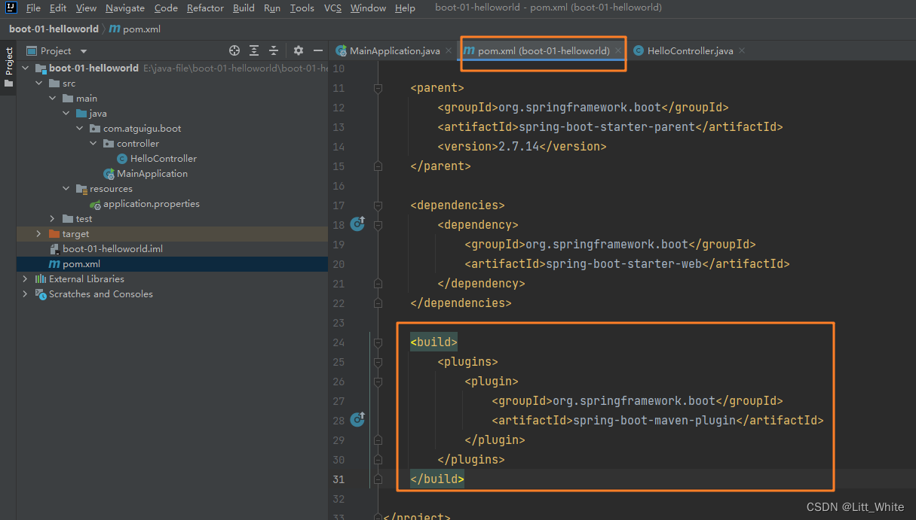This screenshot has width=916, height=520.
Task: Open the Help menu
Action: pos(405,8)
